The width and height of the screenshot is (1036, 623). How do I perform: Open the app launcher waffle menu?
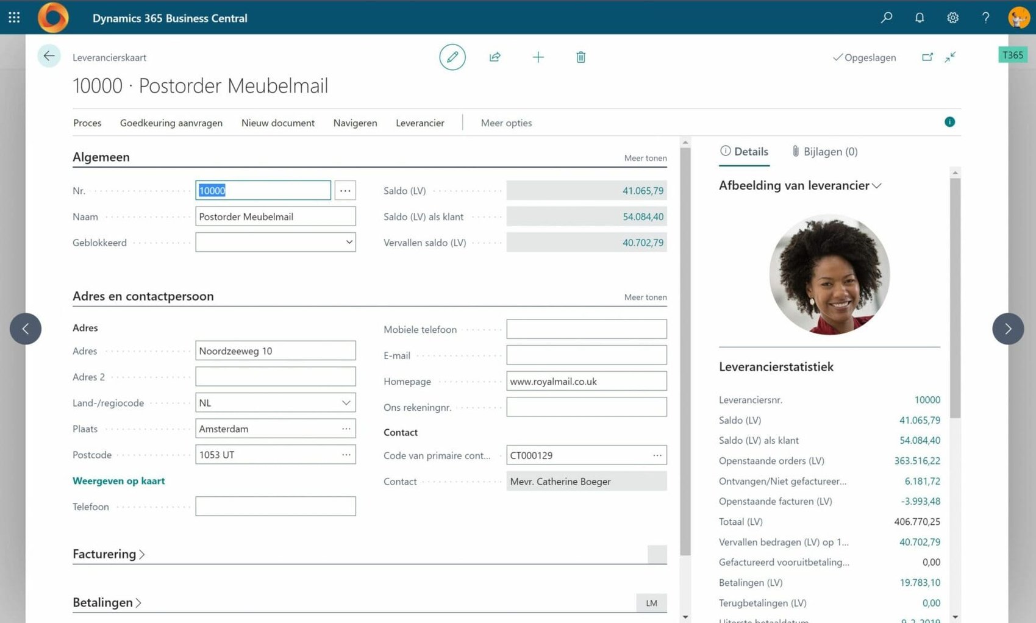14,18
